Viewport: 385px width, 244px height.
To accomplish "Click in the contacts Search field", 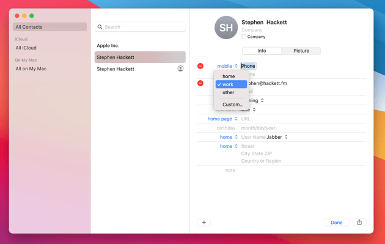I will point(140,27).
